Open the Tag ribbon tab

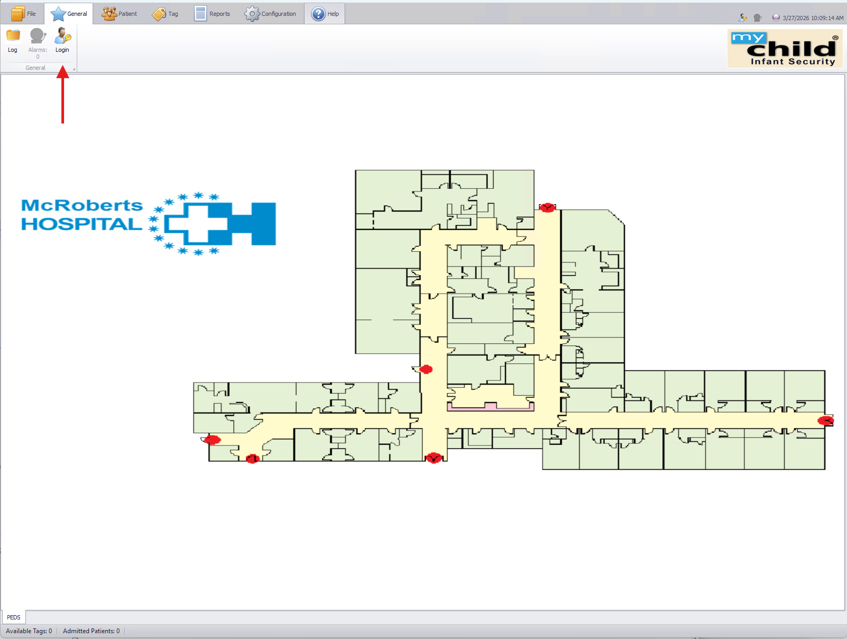(x=165, y=14)
